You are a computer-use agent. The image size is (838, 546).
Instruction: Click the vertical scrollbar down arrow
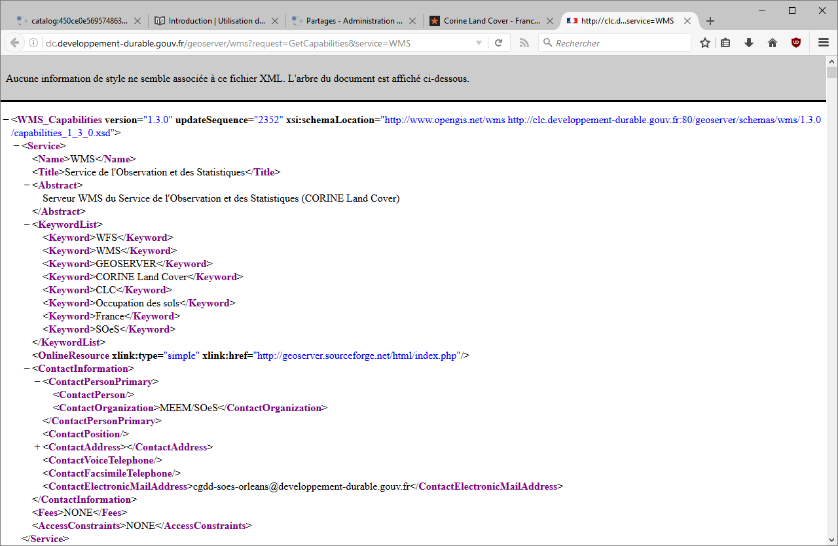(831, 540)
